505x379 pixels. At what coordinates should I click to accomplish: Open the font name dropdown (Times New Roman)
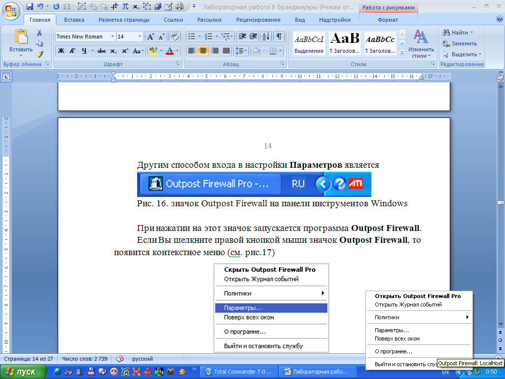(112, 37)
